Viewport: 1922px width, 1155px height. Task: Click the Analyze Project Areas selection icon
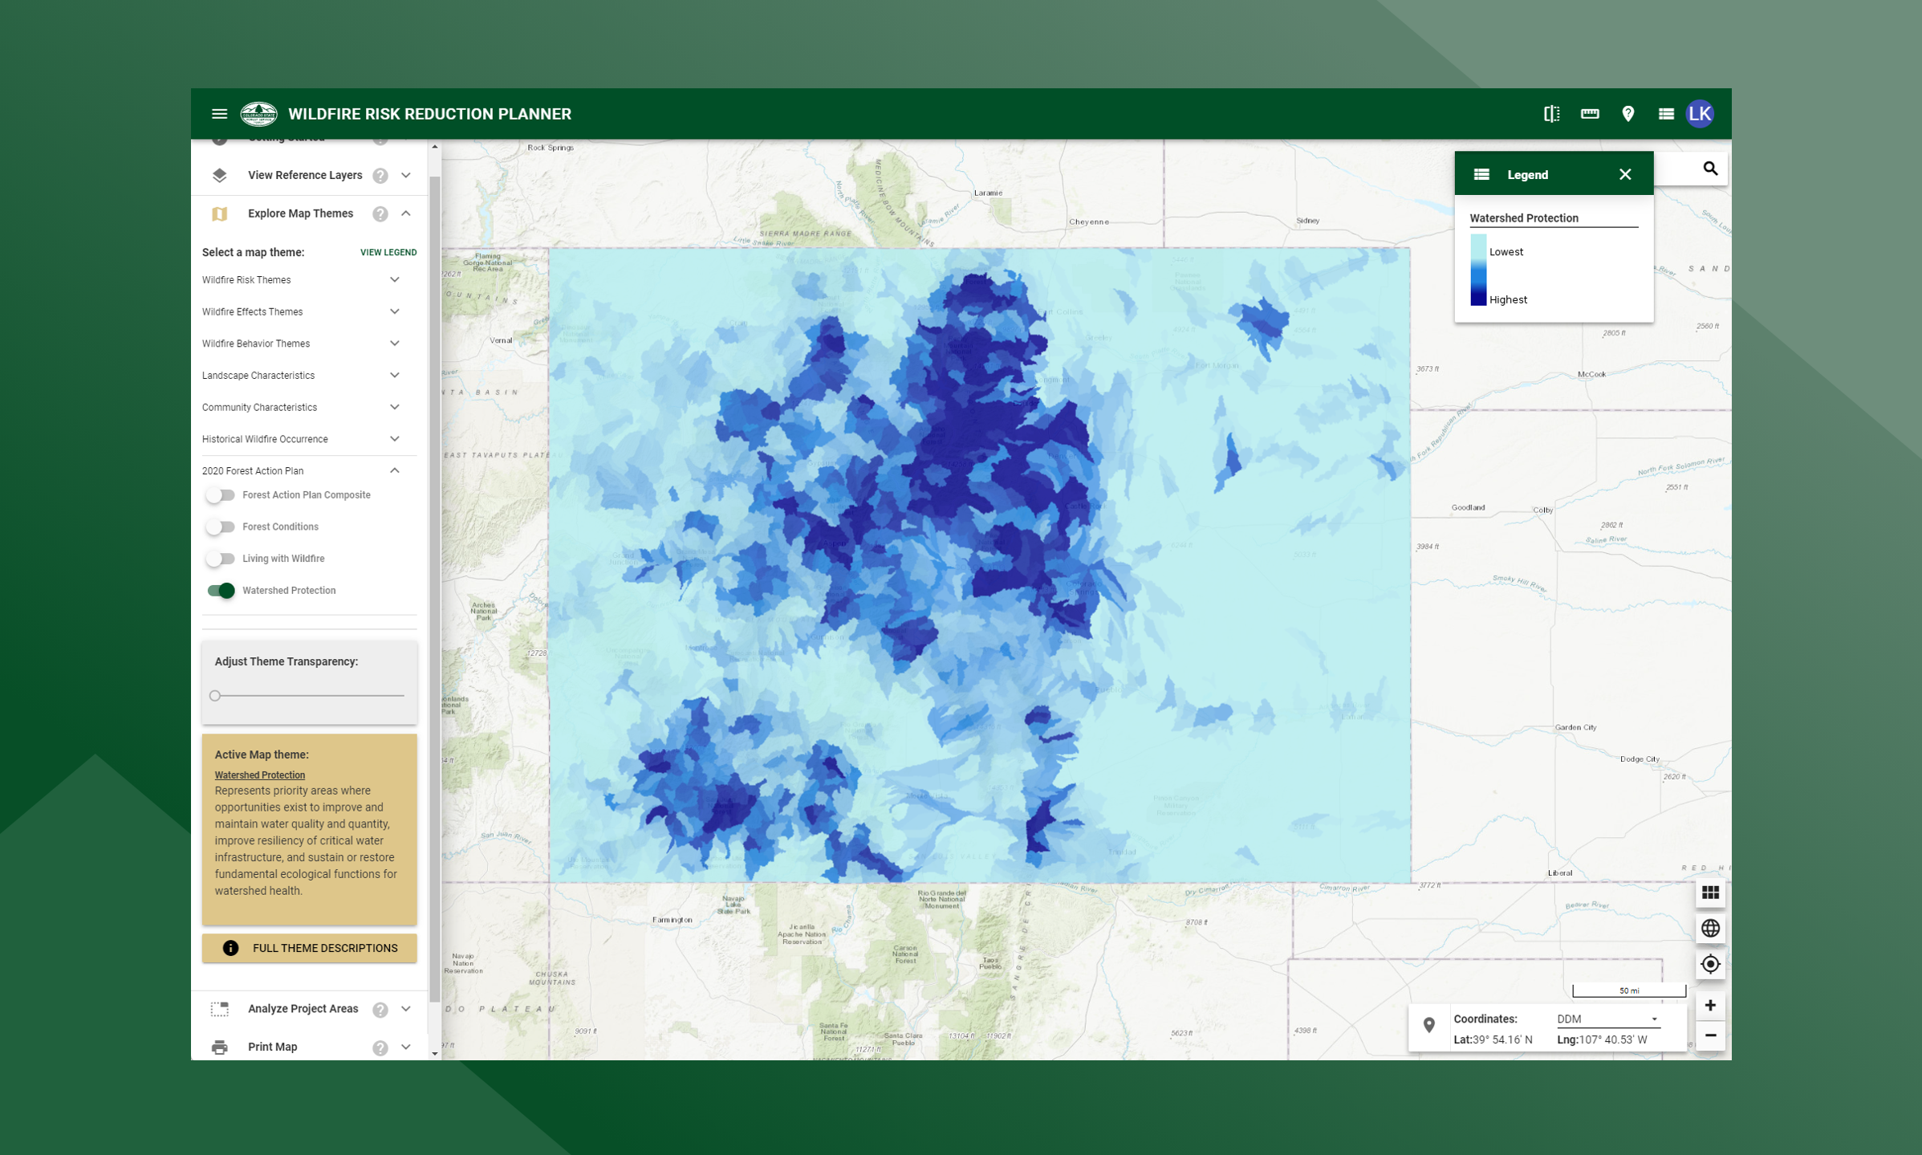click(x=219, y=1009)
